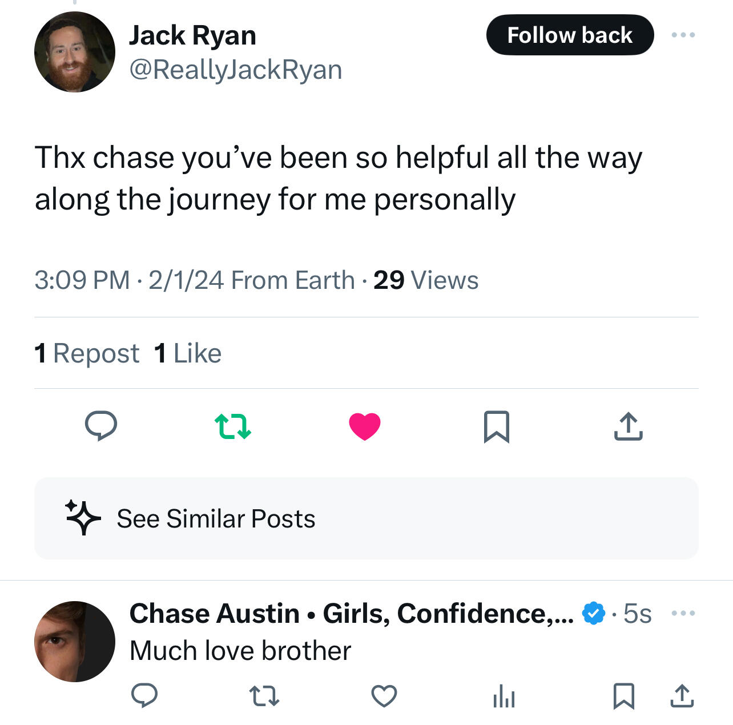View the 1 Repost list

point(87,353)
